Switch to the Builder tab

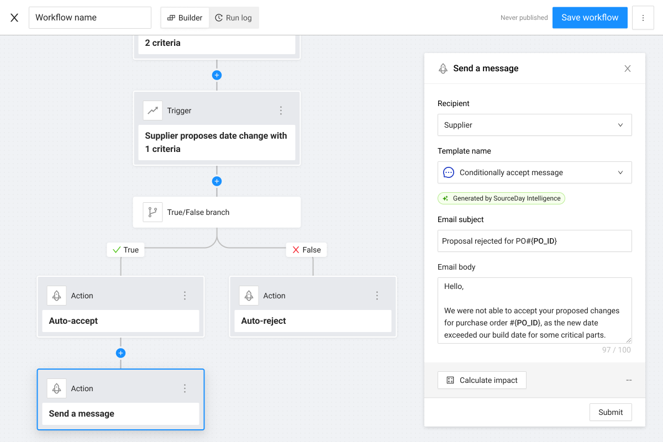click(185, 18)
